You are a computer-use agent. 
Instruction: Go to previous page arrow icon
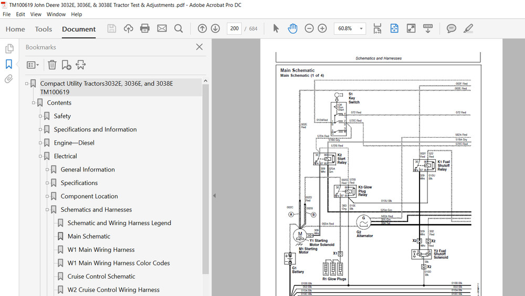[202, 28]
